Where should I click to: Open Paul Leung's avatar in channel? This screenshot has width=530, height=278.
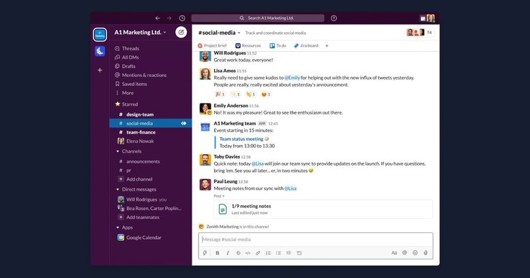point(205,185)
